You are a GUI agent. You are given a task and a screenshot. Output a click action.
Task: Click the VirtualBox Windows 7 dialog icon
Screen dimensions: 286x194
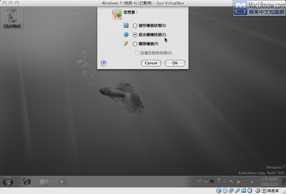tap(117, 15)
